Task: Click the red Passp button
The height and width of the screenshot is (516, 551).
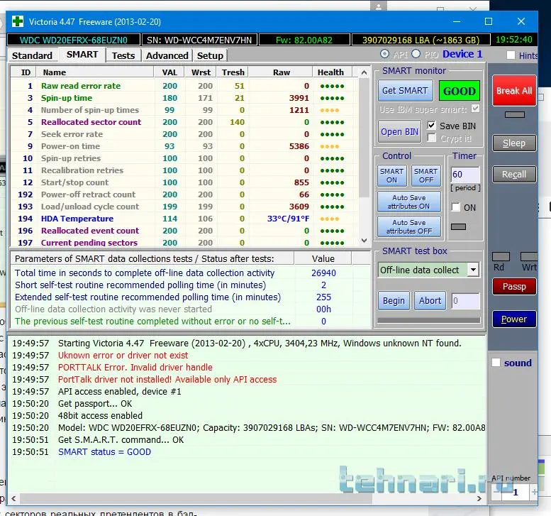Action: (x=514, y=286)
